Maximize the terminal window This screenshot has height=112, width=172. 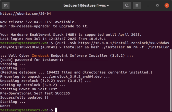[157, 5]
